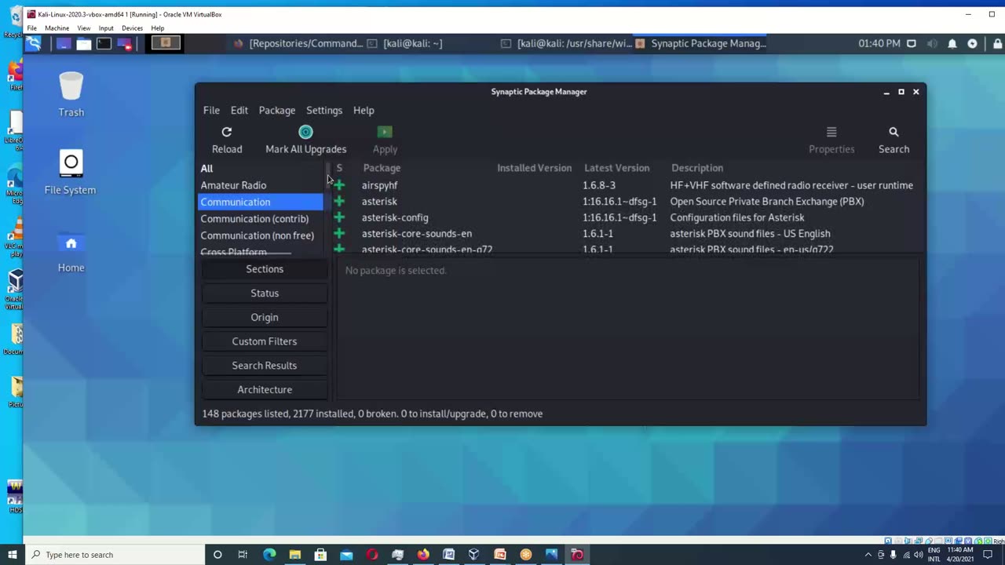Open Synaptic Settings menu
This screenshot has width=1005, height=565.
click(324, 111)
